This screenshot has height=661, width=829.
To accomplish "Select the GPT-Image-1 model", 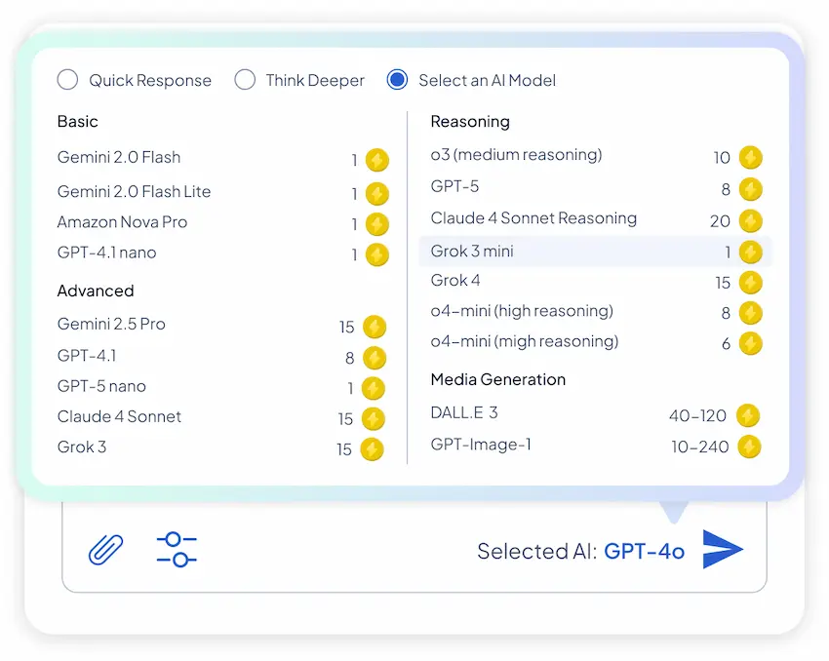I will coord(481,445).
